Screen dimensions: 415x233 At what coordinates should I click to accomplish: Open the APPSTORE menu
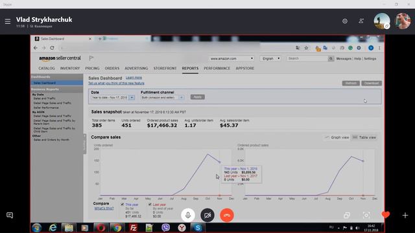click(x=245, y=68)
